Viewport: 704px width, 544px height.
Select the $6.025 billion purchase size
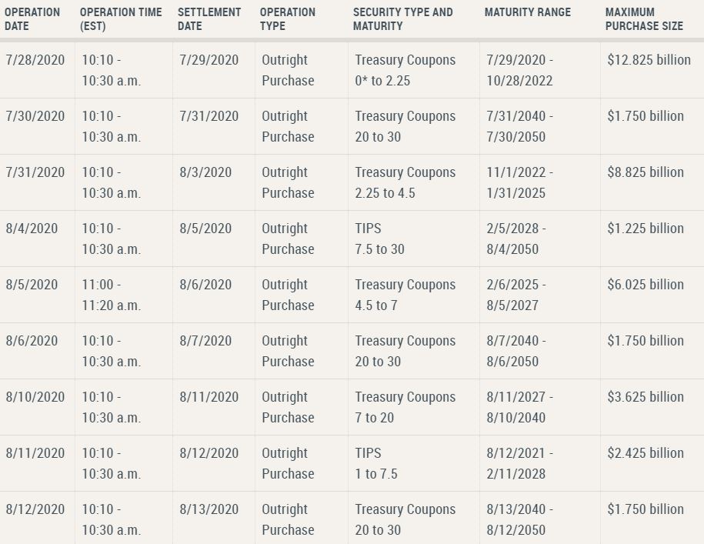646,285
